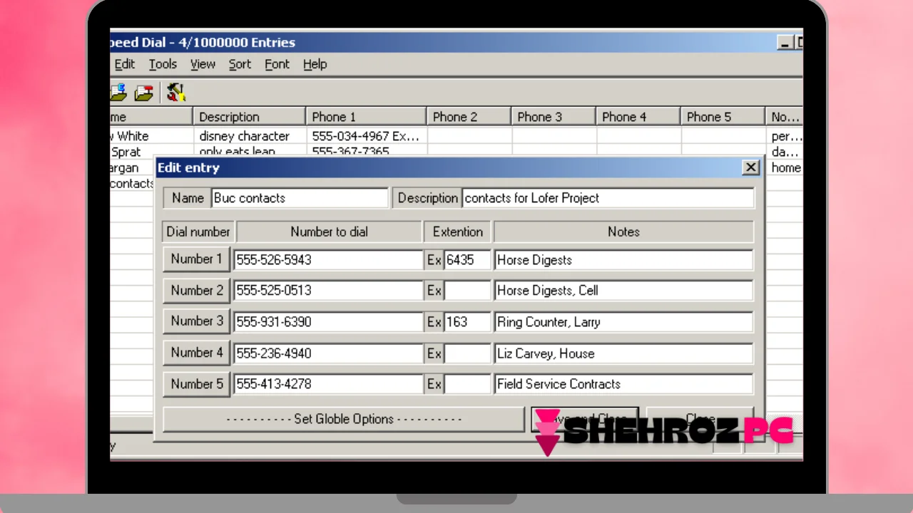Viewport: 913px width, 513px height.
Task: Click the Number 1 dial button
Action: point(196,259)
